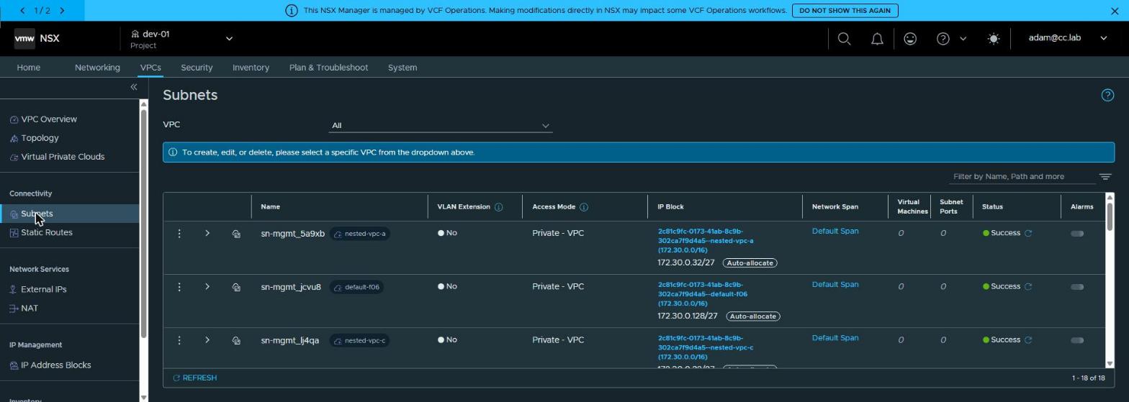
Task: Open NAT in sidebar
Action: click(30, 308)
